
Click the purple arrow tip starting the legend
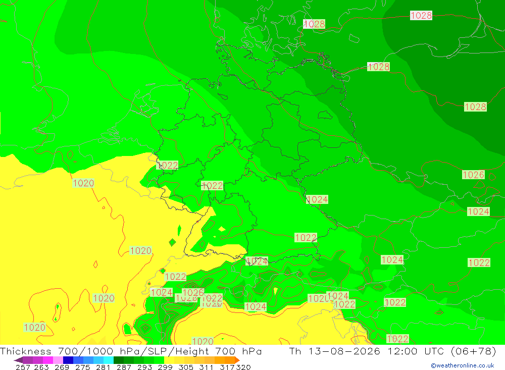(18, 360)
